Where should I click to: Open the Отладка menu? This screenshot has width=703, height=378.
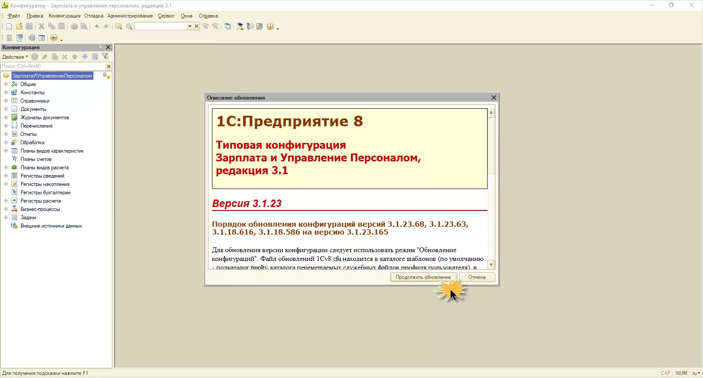[x=94, y=16]
